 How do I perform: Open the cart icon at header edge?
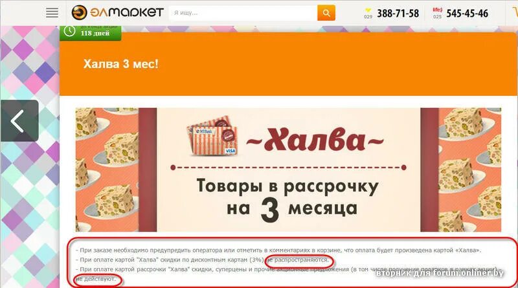515,12
